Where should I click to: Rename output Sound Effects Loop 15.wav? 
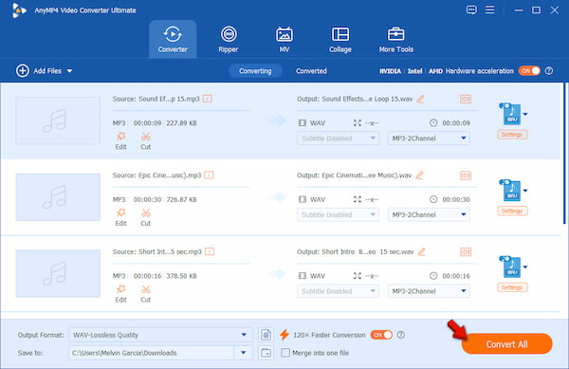420,99
